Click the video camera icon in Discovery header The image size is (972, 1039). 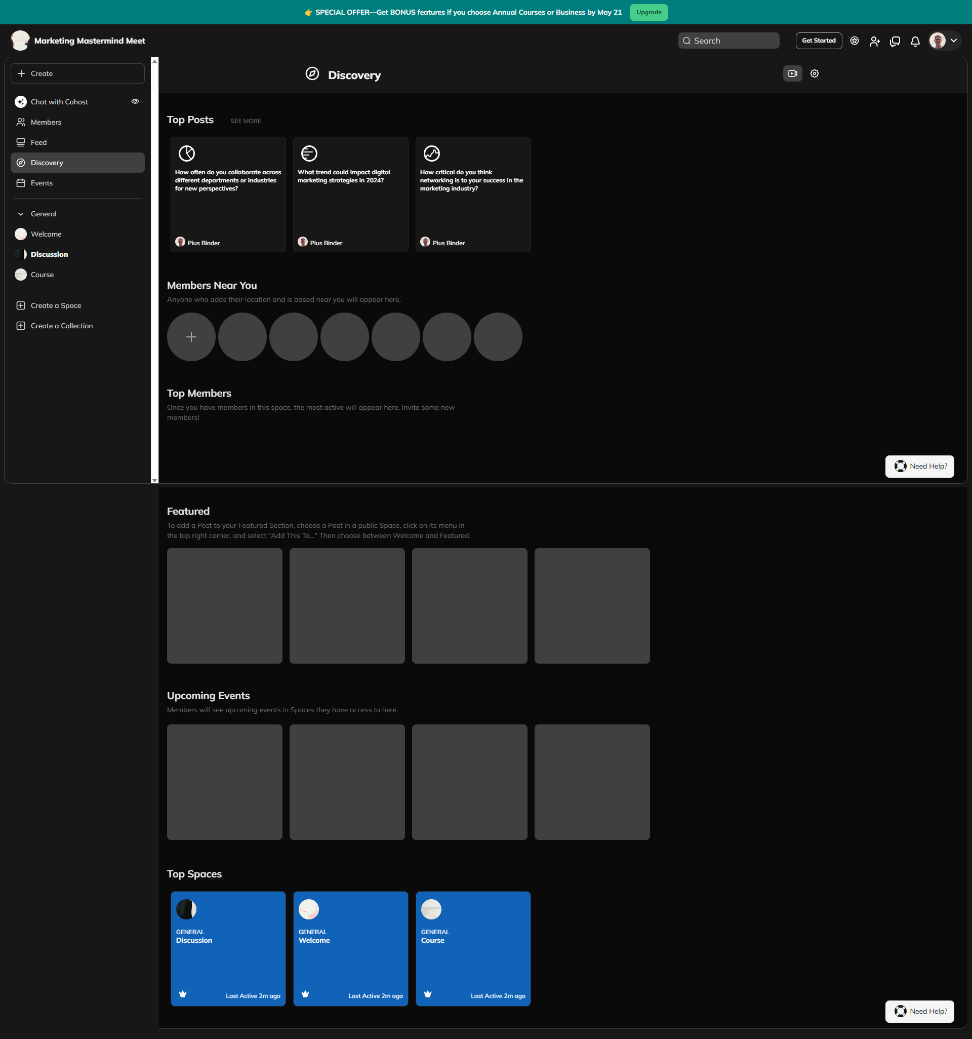click(x=792, y=73)
